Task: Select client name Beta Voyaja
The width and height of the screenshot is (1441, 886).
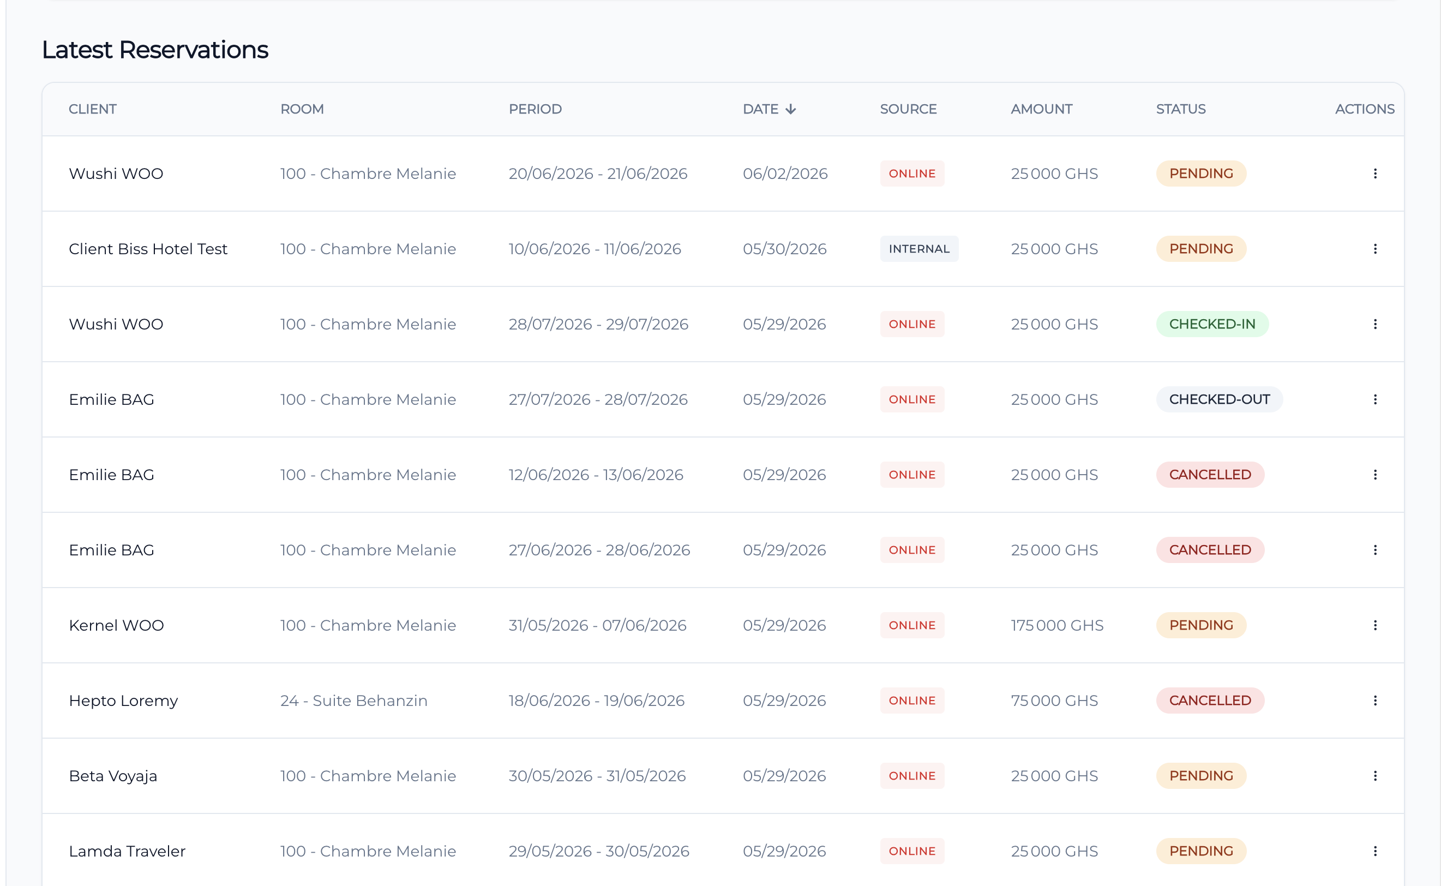Action: click(113, 776)
